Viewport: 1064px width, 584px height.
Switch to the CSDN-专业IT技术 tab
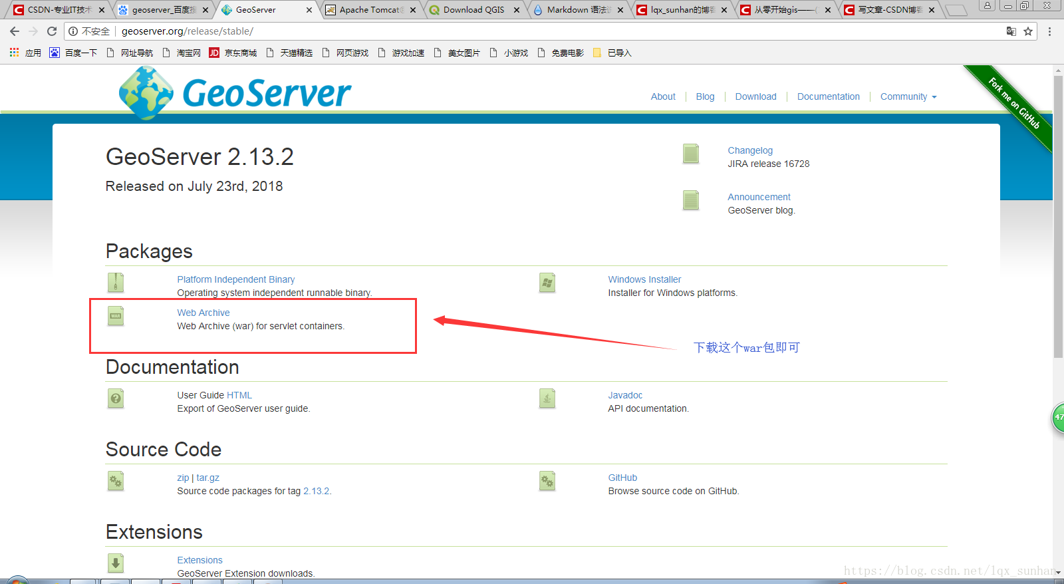pyautogui.click(x=59, y=10)
